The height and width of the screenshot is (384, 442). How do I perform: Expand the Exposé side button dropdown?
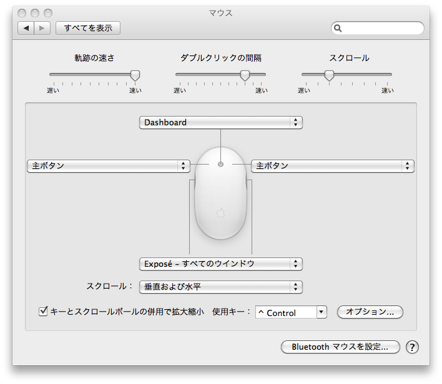click(220, 264)
